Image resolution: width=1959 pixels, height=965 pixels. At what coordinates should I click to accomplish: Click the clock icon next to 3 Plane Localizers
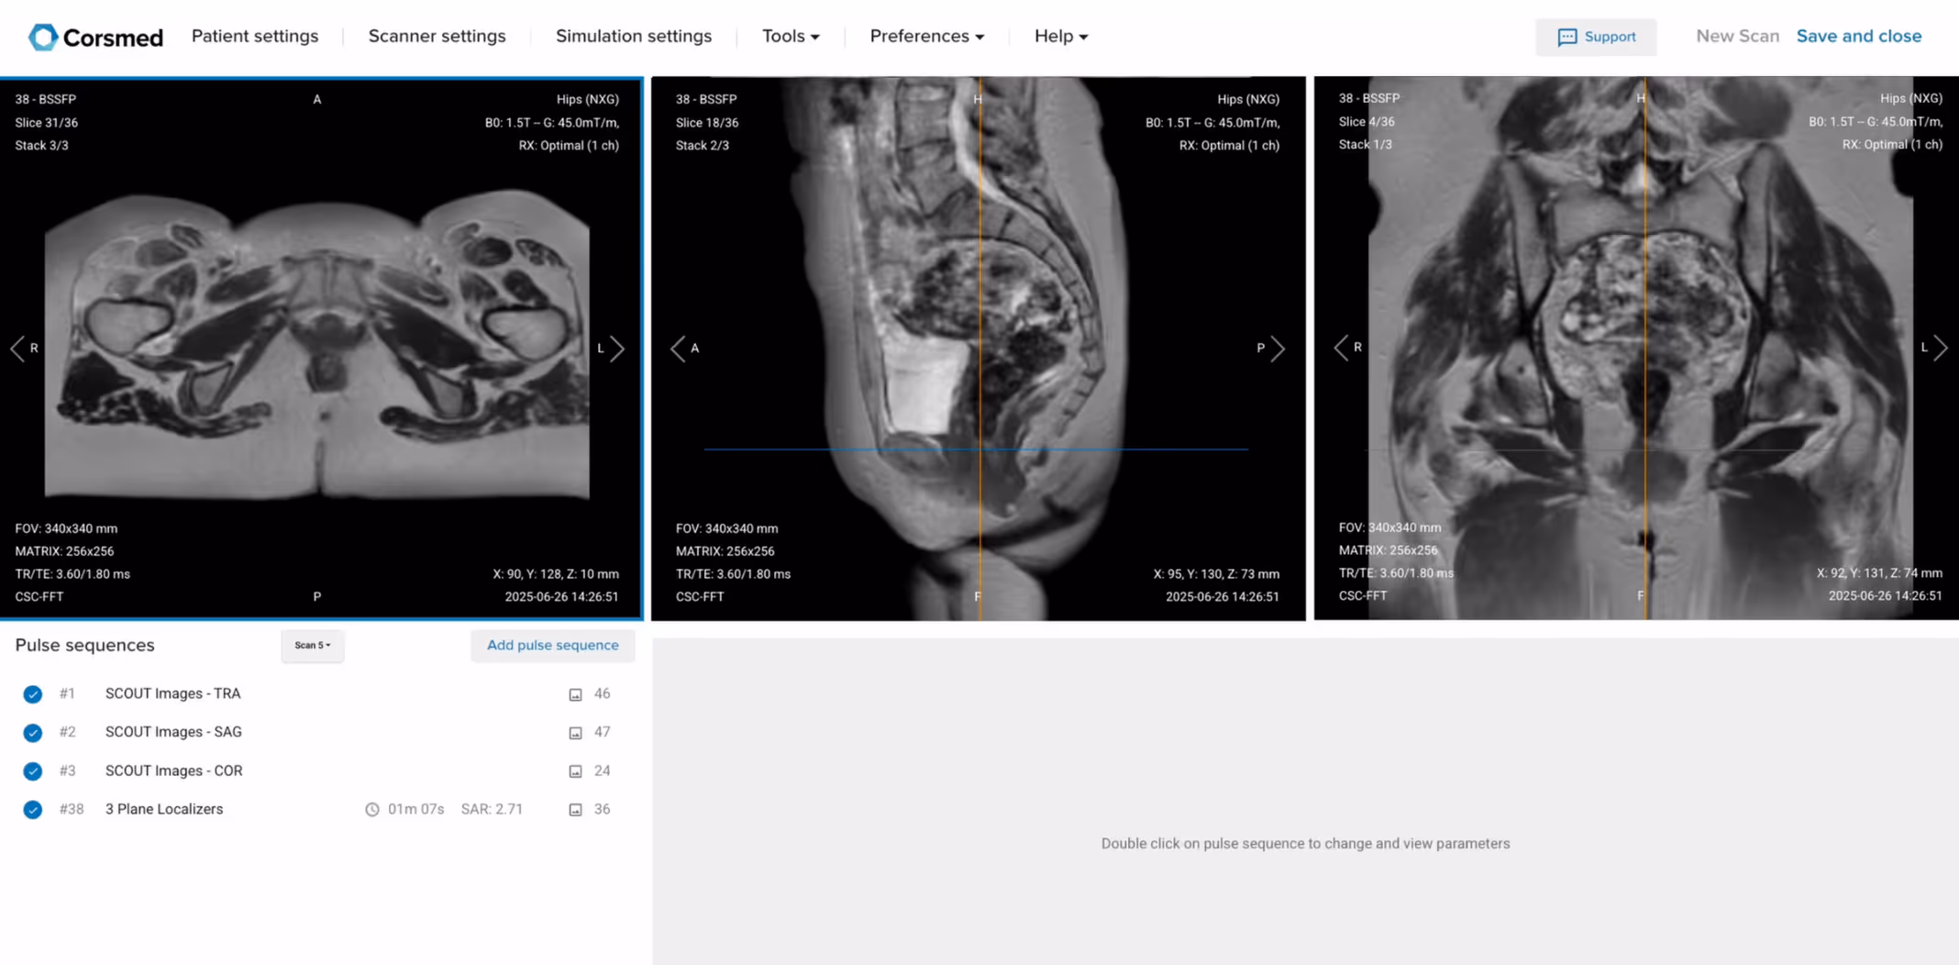point(372,809)
